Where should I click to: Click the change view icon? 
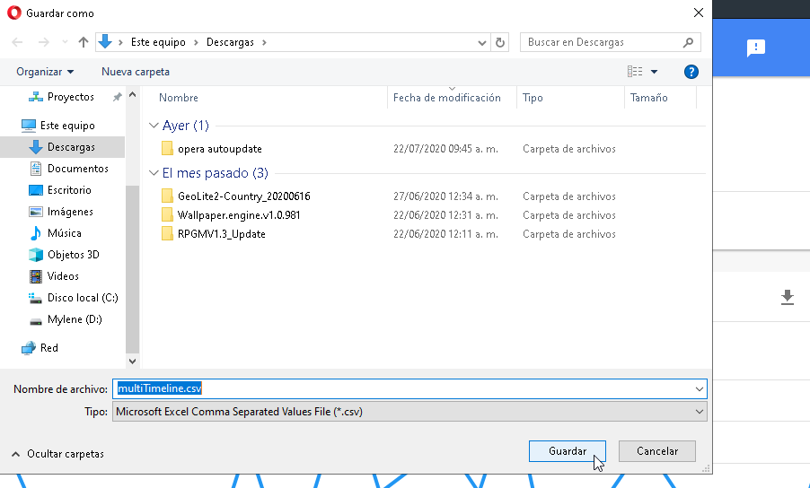(x=635, y=72)
